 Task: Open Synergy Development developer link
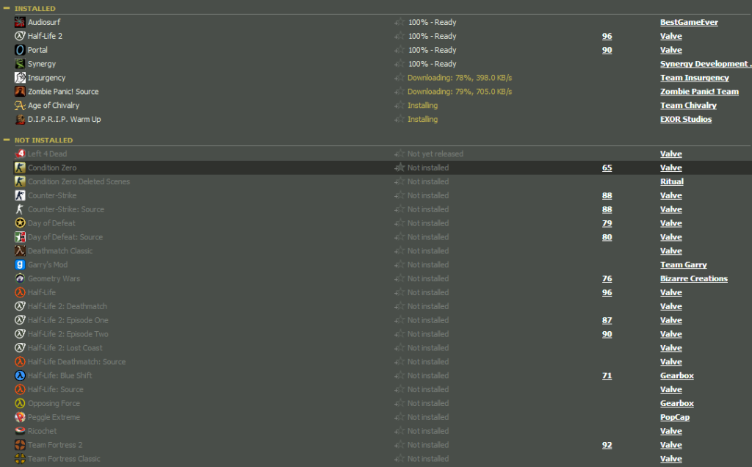[706, 64]
